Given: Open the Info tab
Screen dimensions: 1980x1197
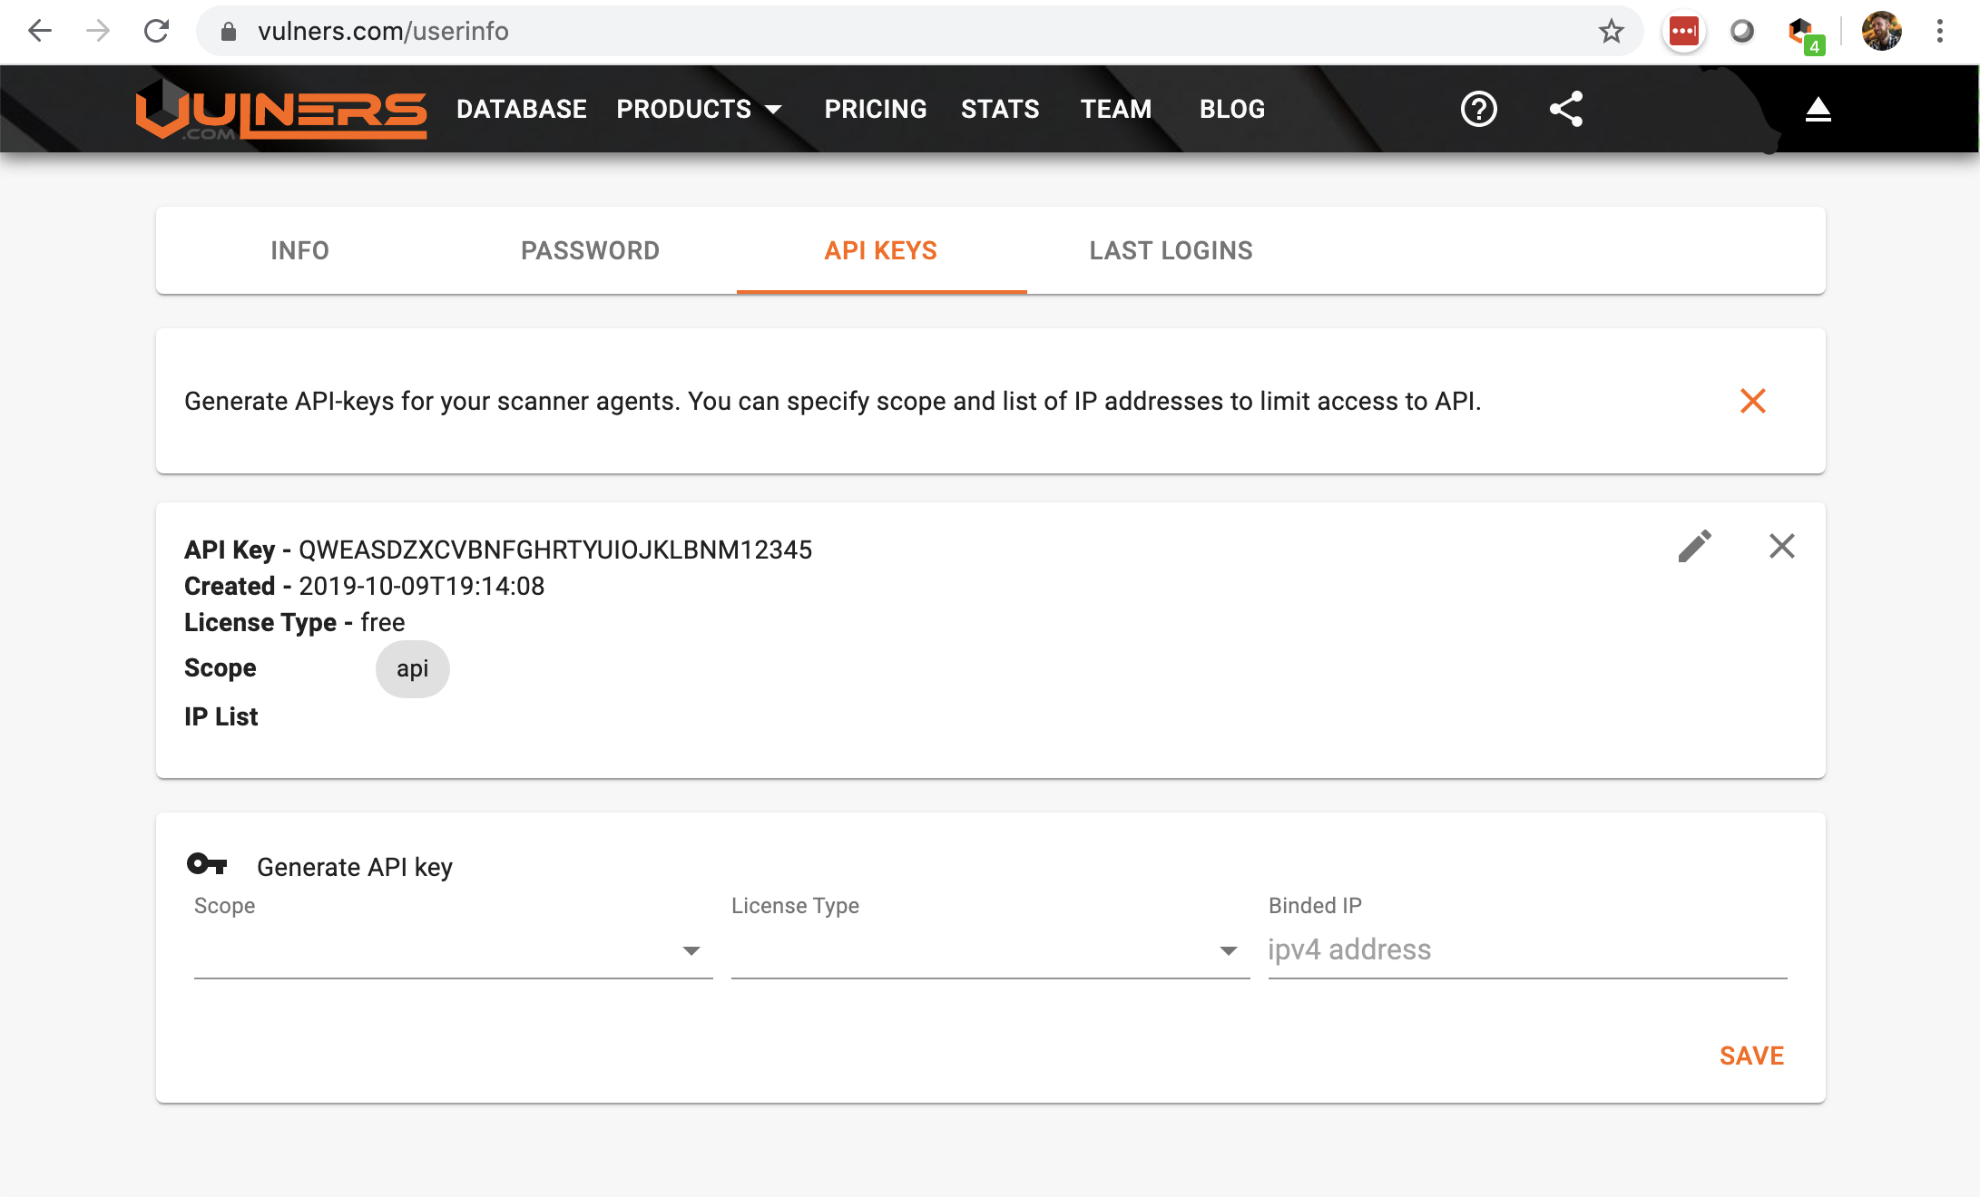Looking at the screenshot, I should pos(299,250).
